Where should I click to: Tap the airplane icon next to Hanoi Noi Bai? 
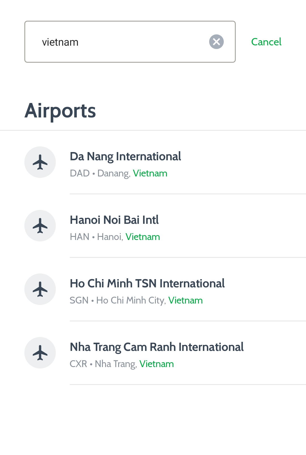tap(40, 226)
